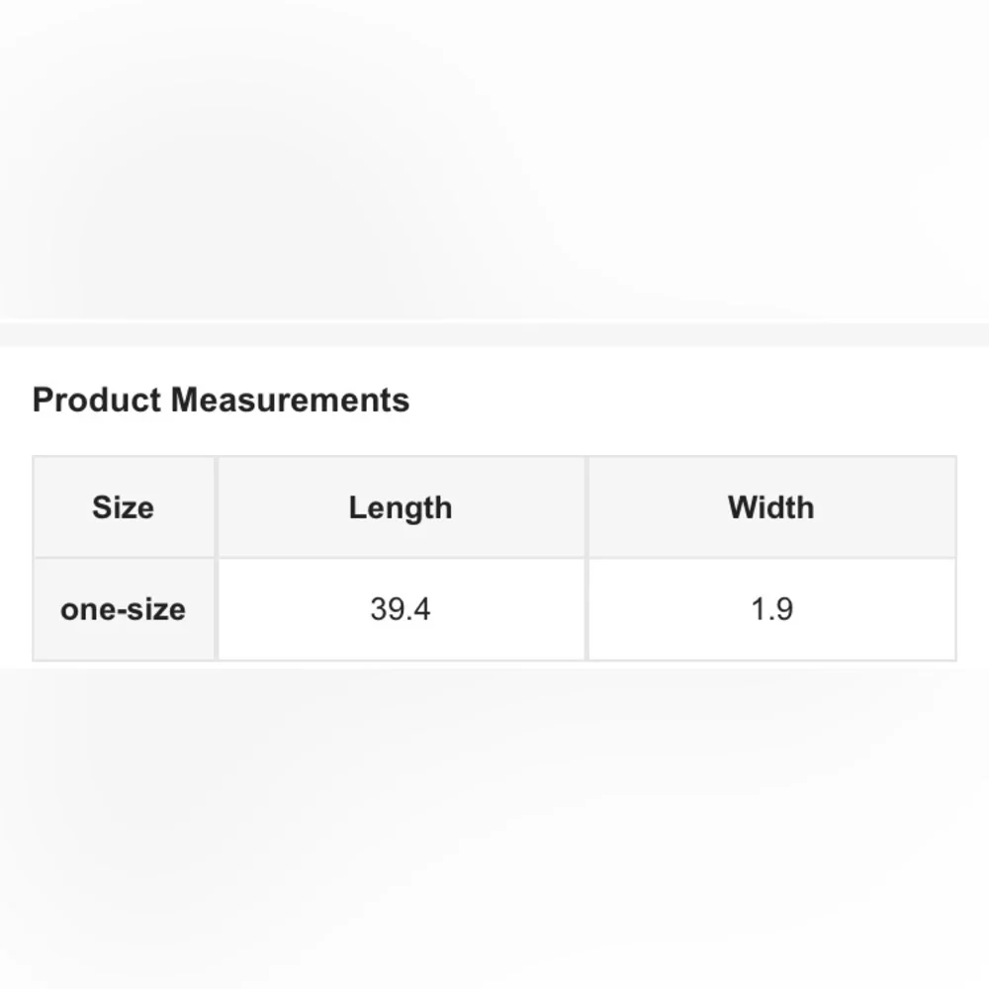Image resolution: width=989 pixels, height=989 pixels.
Task: Click the gray divider bar above the heading
Action: click(x=494, y=335)
